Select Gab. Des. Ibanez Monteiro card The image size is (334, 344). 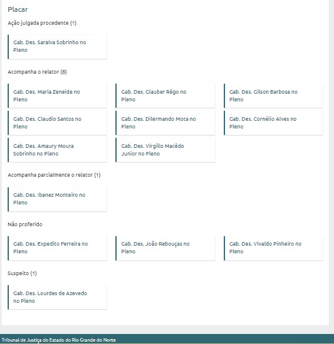[57, 199]
